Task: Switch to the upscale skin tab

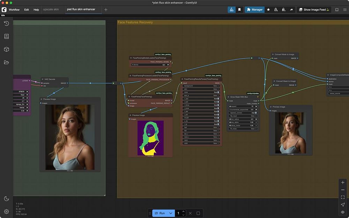Action: click(x=51, y=9)
